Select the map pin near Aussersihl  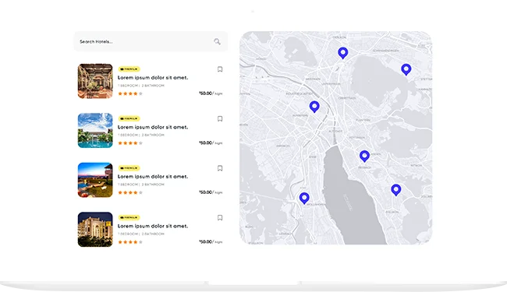coord(314,107)
